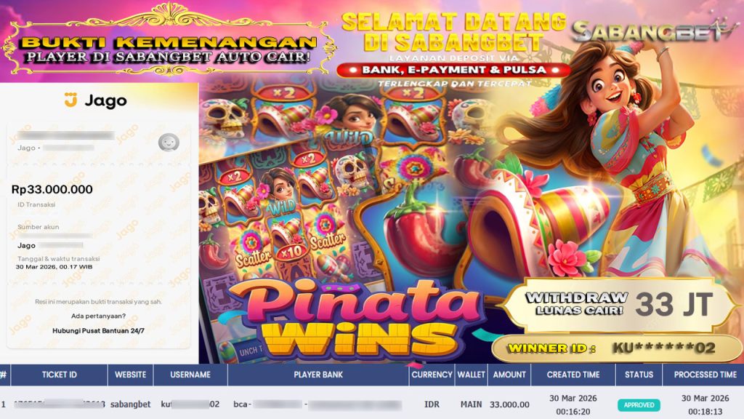Screen dimensions: 744x419
Task: Click the TICKET ID column header
Action: pos(60,375)
